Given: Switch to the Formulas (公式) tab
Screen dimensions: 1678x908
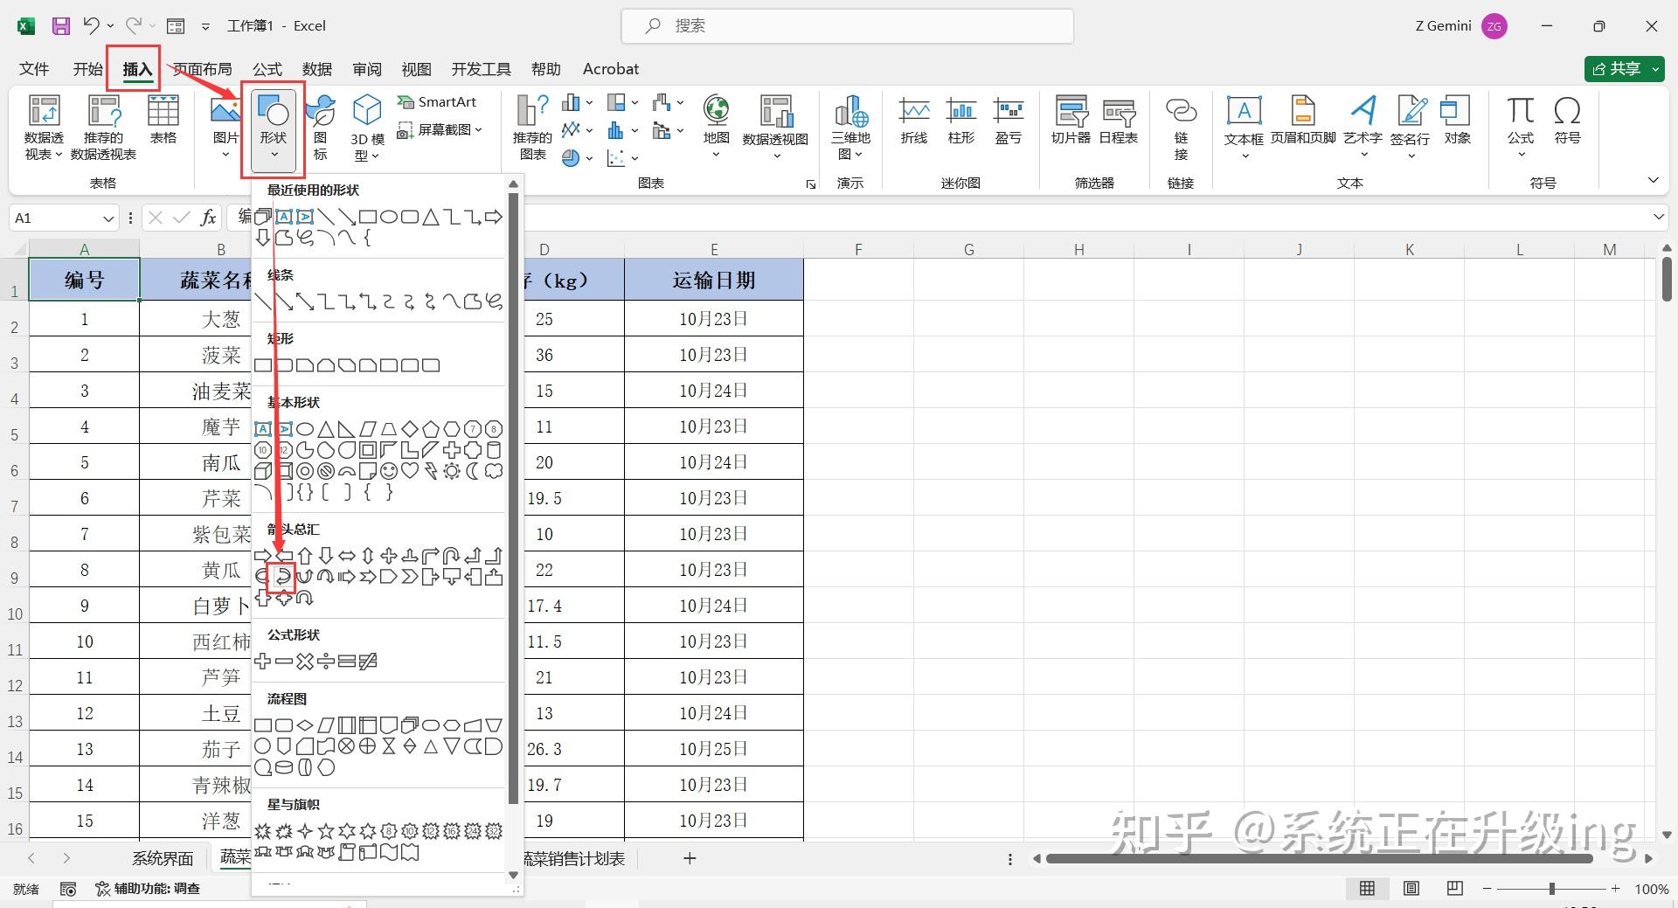Looking at the screenshot, I should (267, 69).
